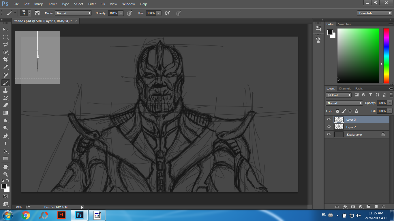Select the Zoom tool
Image resolution: width=394 pixels, height=221 pixels.
pyautogui.click(x=5, y=174)
